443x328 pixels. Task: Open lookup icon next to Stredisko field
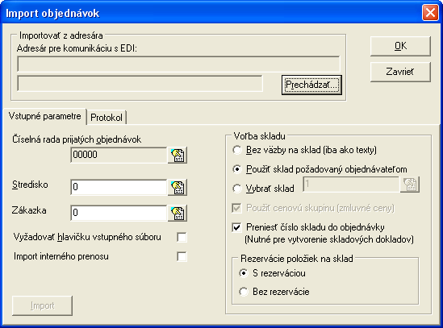click(x=178, y=187)
